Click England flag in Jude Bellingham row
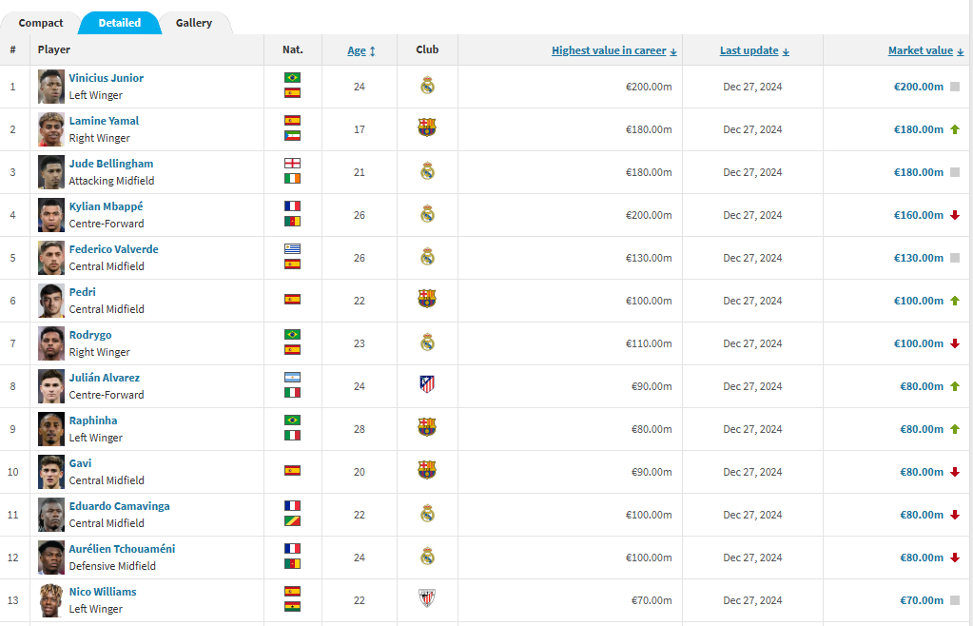The height and width of the screenshot is (626, 973). [292, 163]
